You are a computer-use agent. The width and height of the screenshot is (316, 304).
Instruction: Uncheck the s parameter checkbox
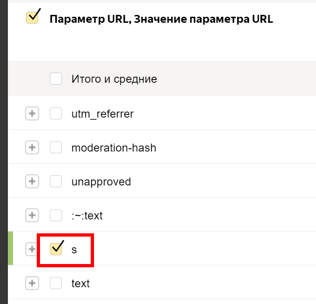pos(56,249)
